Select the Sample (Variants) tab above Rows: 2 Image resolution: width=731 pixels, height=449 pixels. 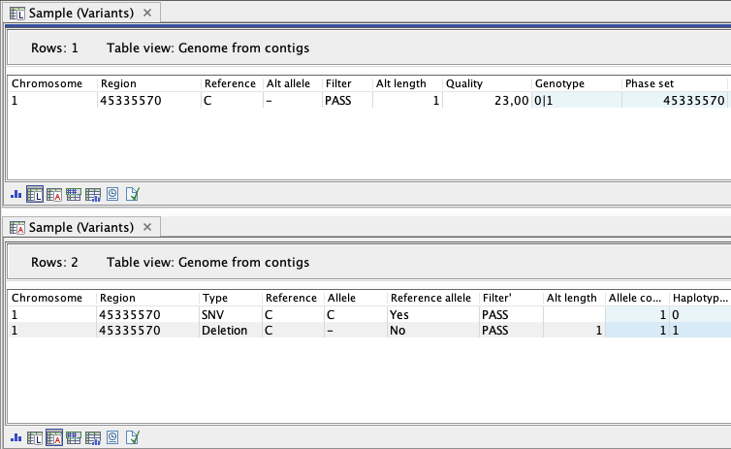tap(80, 227)
